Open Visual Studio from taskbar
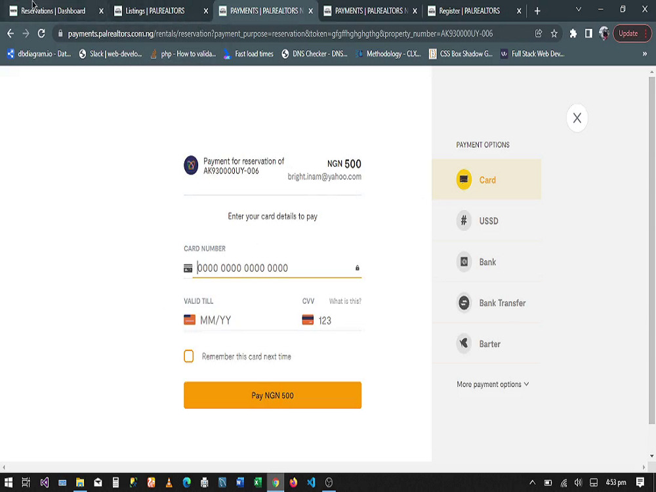Screen dimensions: 656x492 45,482
